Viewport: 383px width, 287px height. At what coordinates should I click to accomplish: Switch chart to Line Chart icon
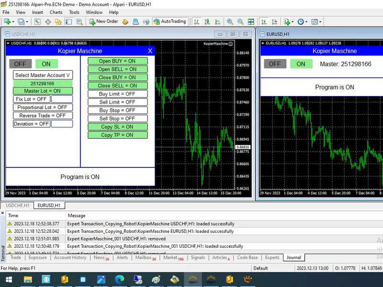pyautogui.click(x=217, y=22)
